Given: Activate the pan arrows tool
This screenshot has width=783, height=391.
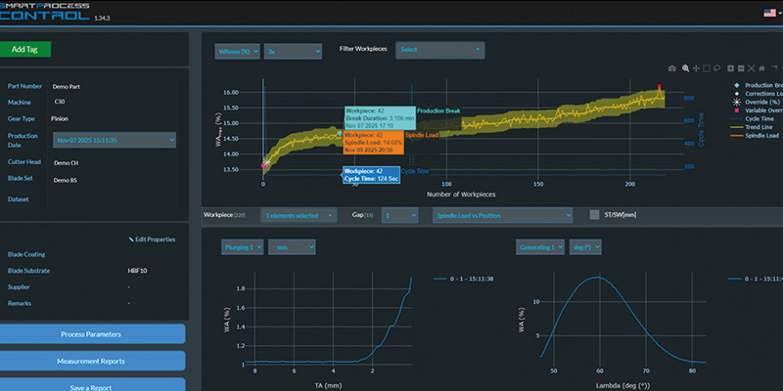Looking at the screenshot, I should point(696,68).
